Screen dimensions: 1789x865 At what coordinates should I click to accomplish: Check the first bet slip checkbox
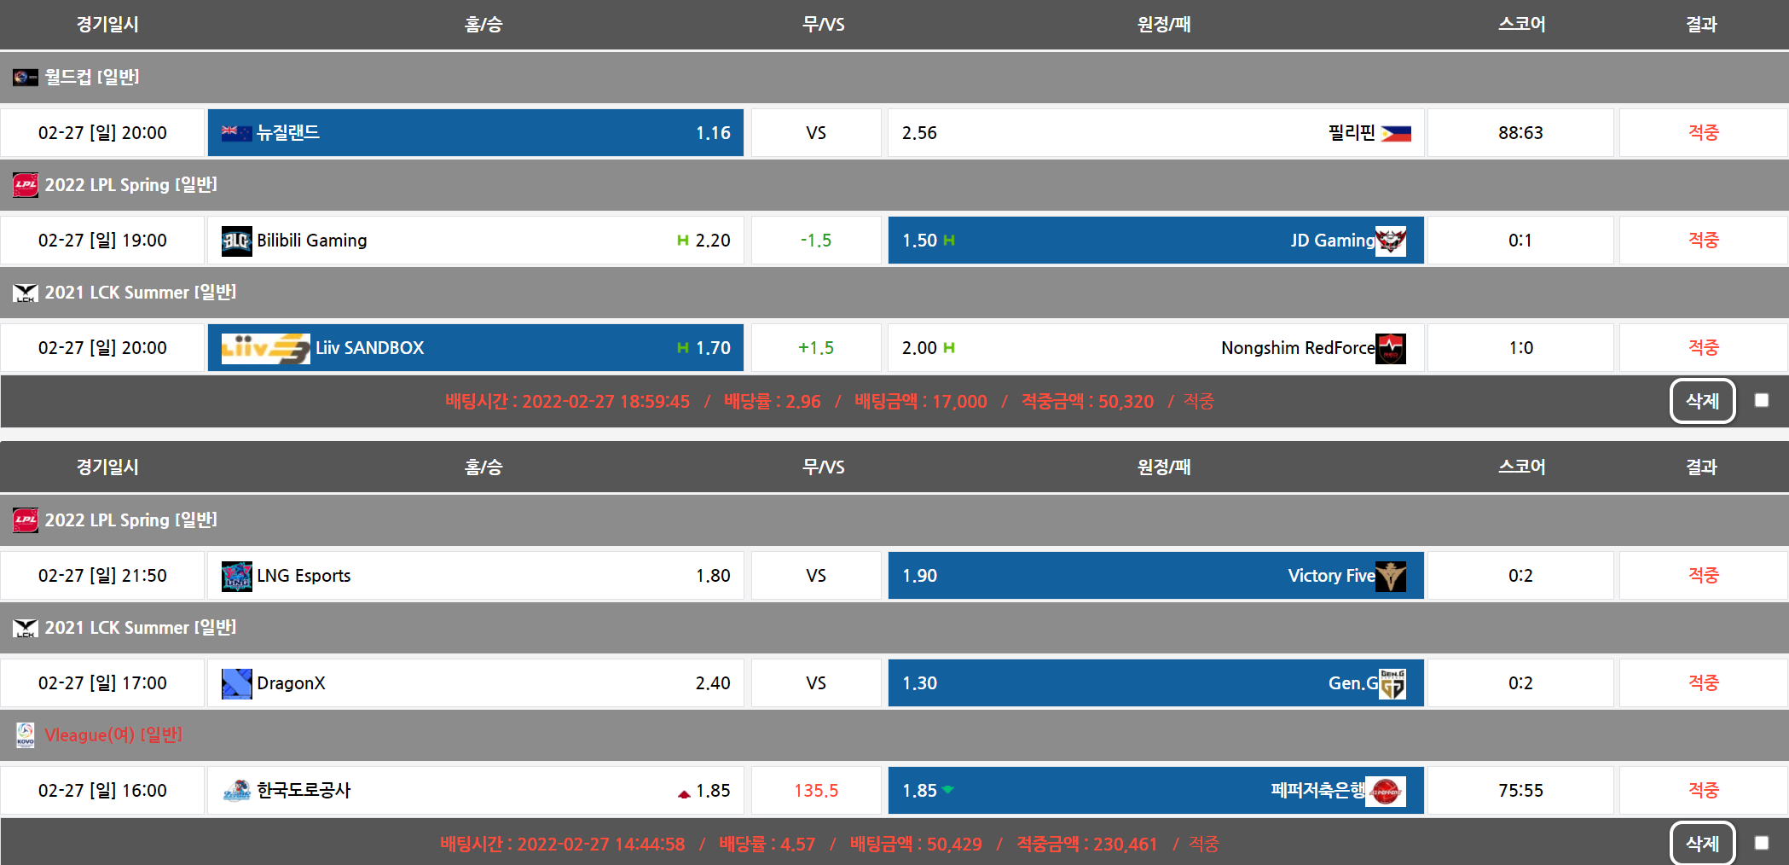1762,401
